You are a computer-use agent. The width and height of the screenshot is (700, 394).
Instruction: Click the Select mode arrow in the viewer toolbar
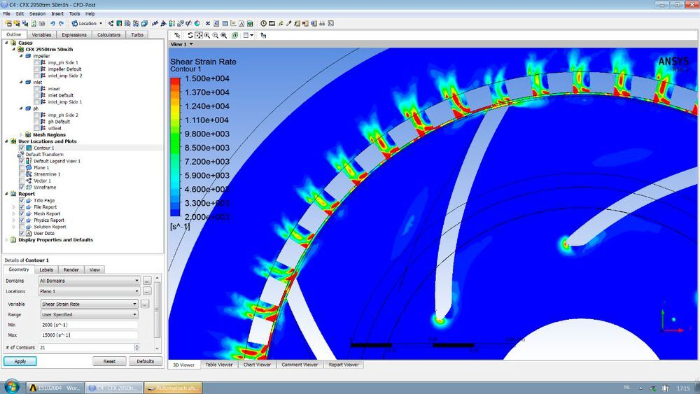coord(177,35)
